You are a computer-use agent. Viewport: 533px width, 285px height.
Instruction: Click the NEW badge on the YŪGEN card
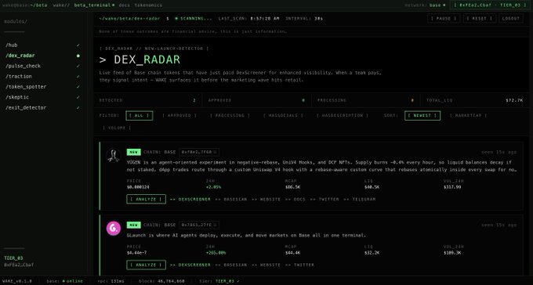(133, 152)
